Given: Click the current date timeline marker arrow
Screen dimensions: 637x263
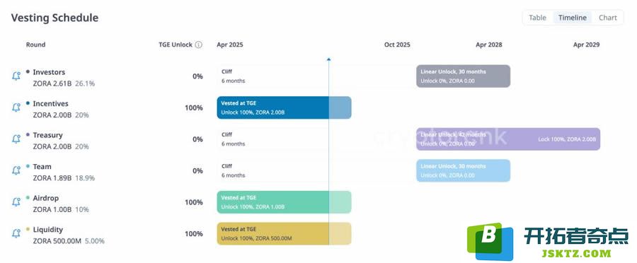Looking at the screenshot, I should tap(328, 59).
